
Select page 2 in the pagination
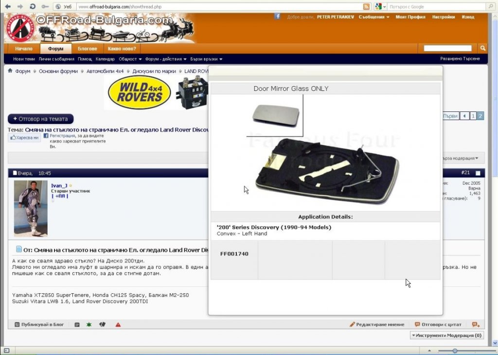click(480, 116)
